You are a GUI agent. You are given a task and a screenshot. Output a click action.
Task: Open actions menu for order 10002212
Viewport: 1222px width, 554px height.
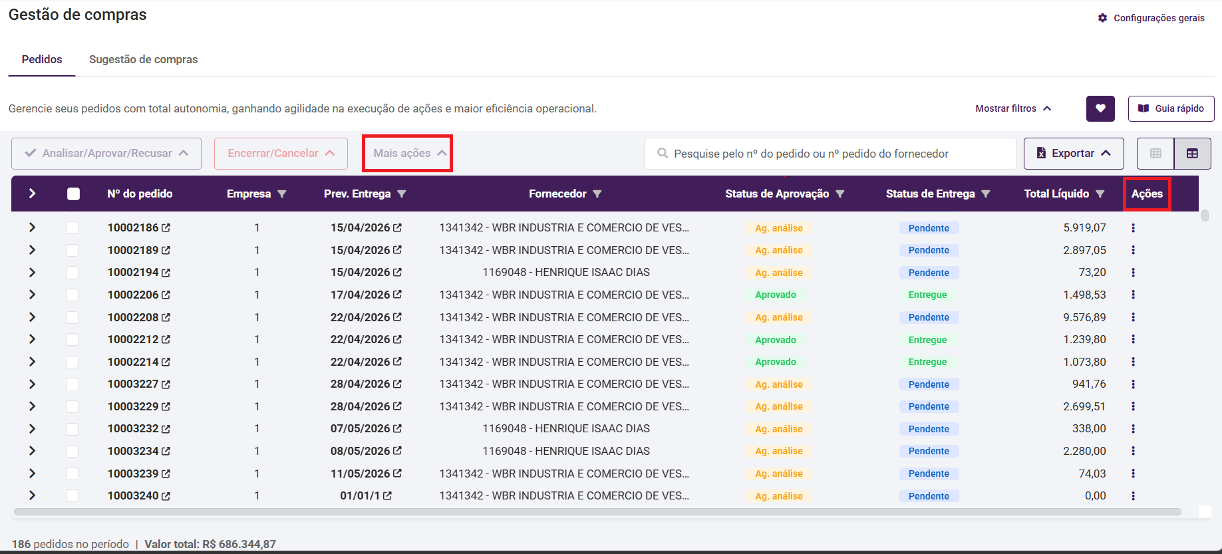[1133, 339]
